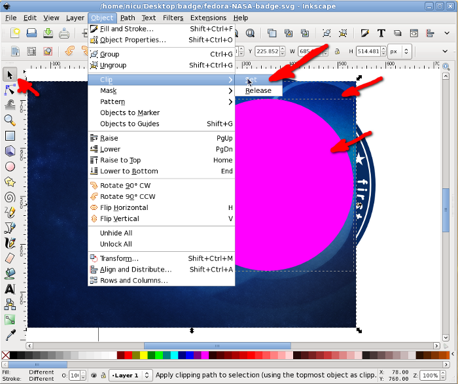Toggle current layer visibility eye
This screenshot has height=384, width=458.
pyautogui.click(x=94, y=375)
